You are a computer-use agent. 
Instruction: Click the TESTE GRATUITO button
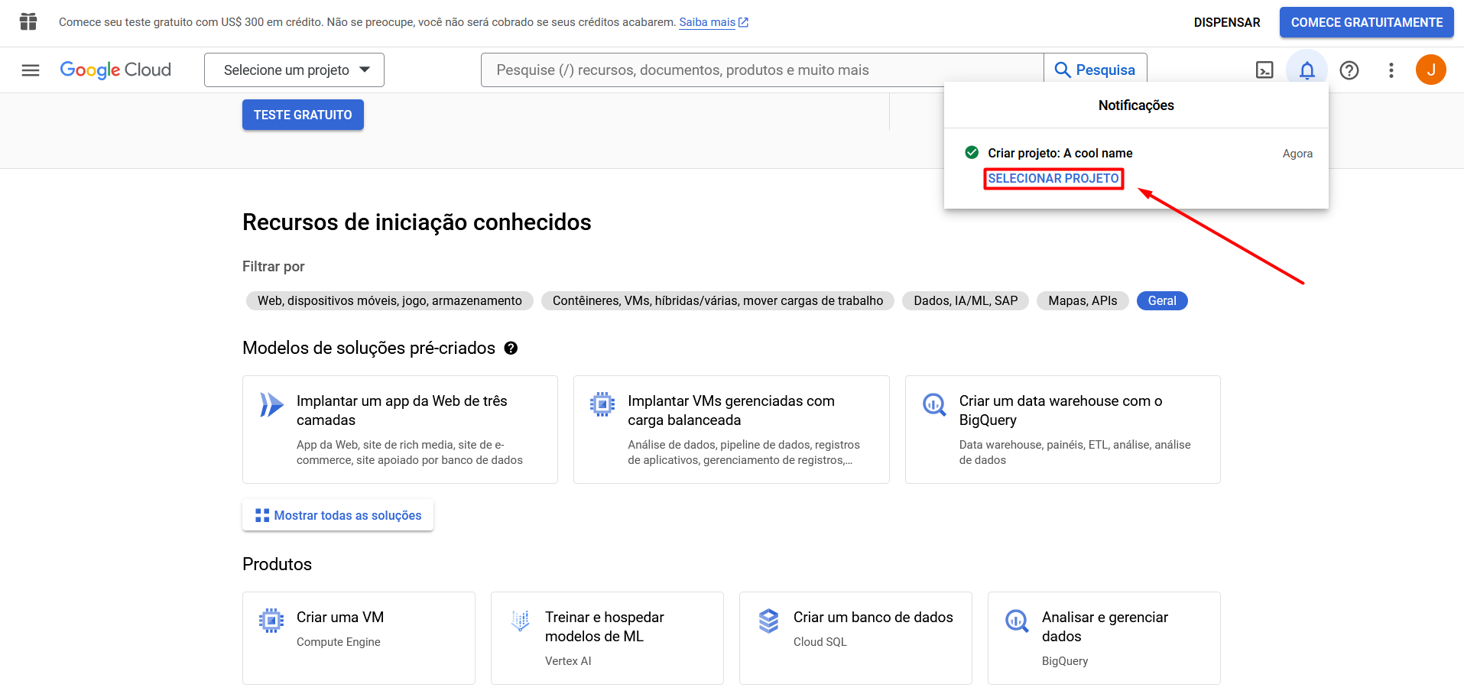(x=303, y=115)
